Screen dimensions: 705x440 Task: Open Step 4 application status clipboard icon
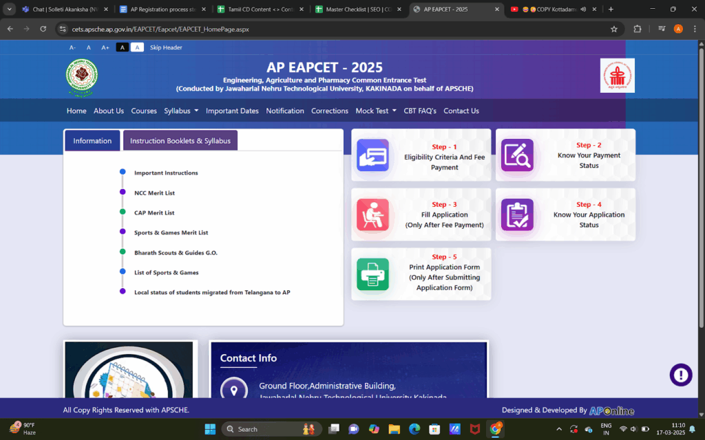point(517,214)
